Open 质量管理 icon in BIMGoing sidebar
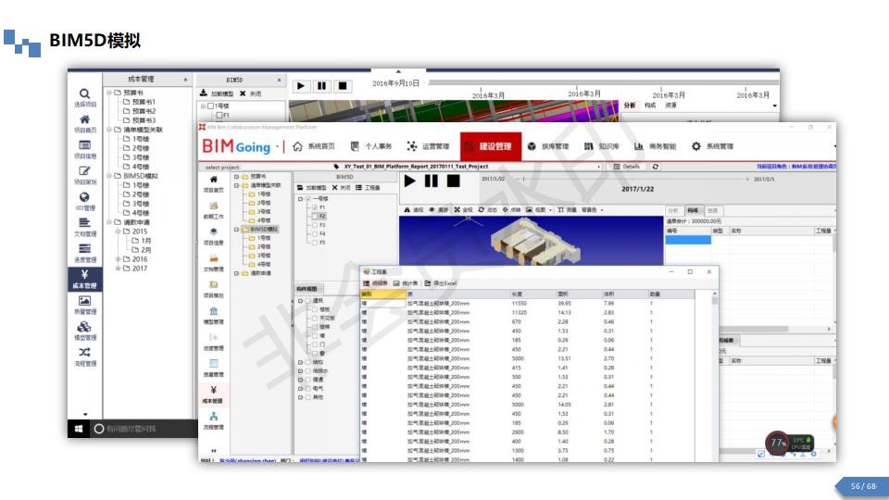889x500 pixels. 214,363
